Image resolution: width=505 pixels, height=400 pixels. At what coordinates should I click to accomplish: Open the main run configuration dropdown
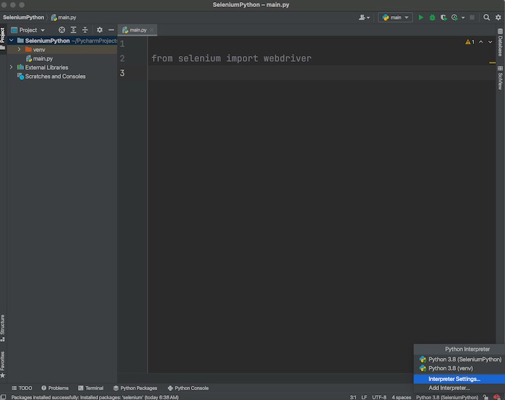396,18
